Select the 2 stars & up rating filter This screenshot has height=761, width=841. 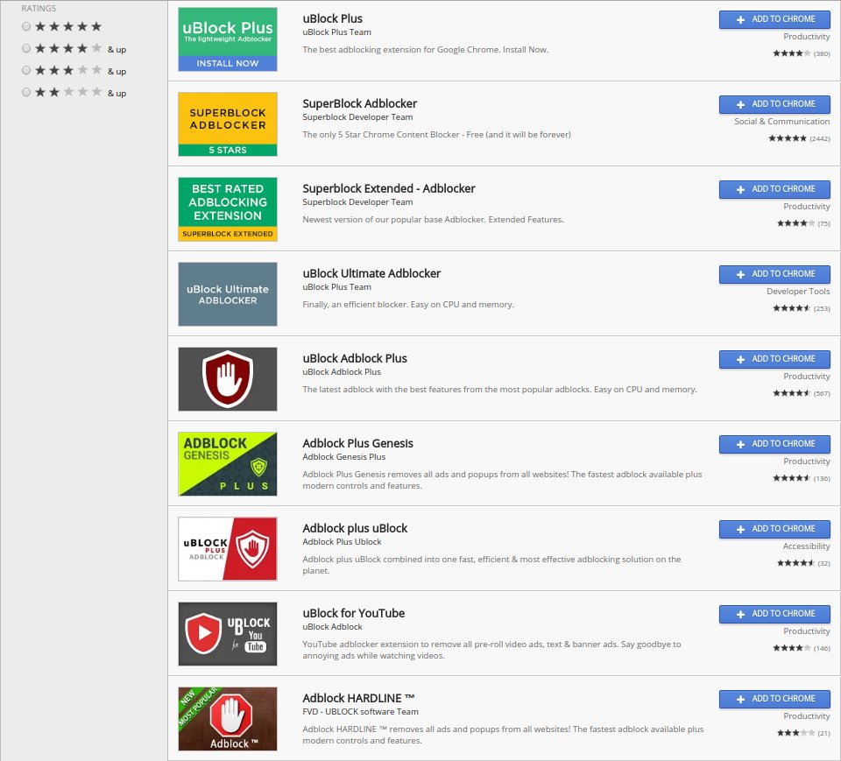26,93
